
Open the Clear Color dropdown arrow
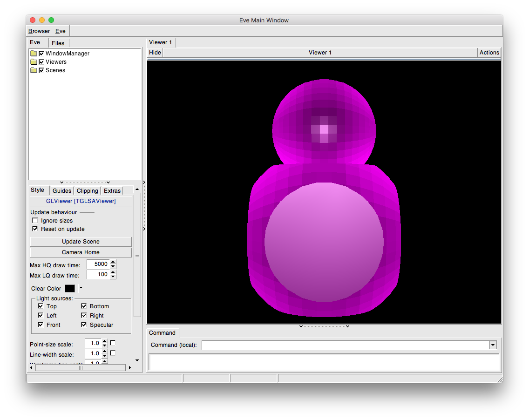tap(81, 288)
